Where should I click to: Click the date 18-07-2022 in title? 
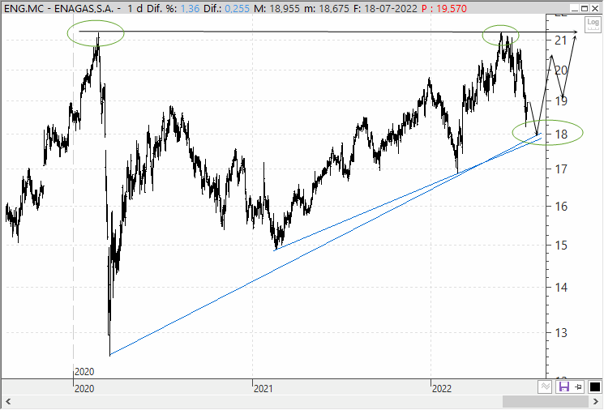tap(391, 8)
